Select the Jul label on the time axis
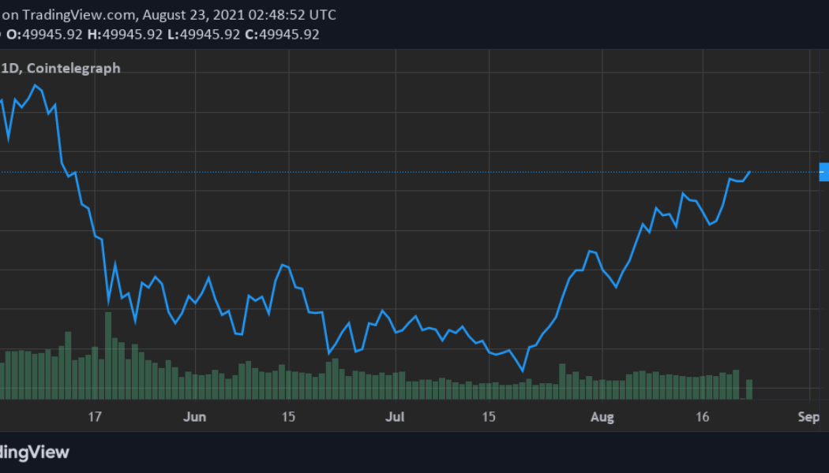 tap(395, 417)
